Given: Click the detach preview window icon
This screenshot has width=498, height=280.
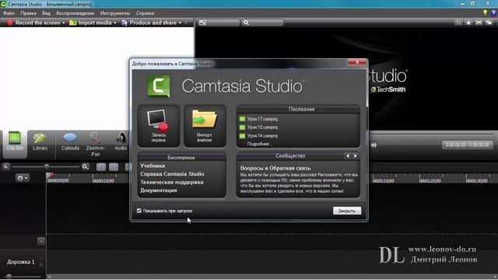Looking at the screenshot, I should (489, 23).
